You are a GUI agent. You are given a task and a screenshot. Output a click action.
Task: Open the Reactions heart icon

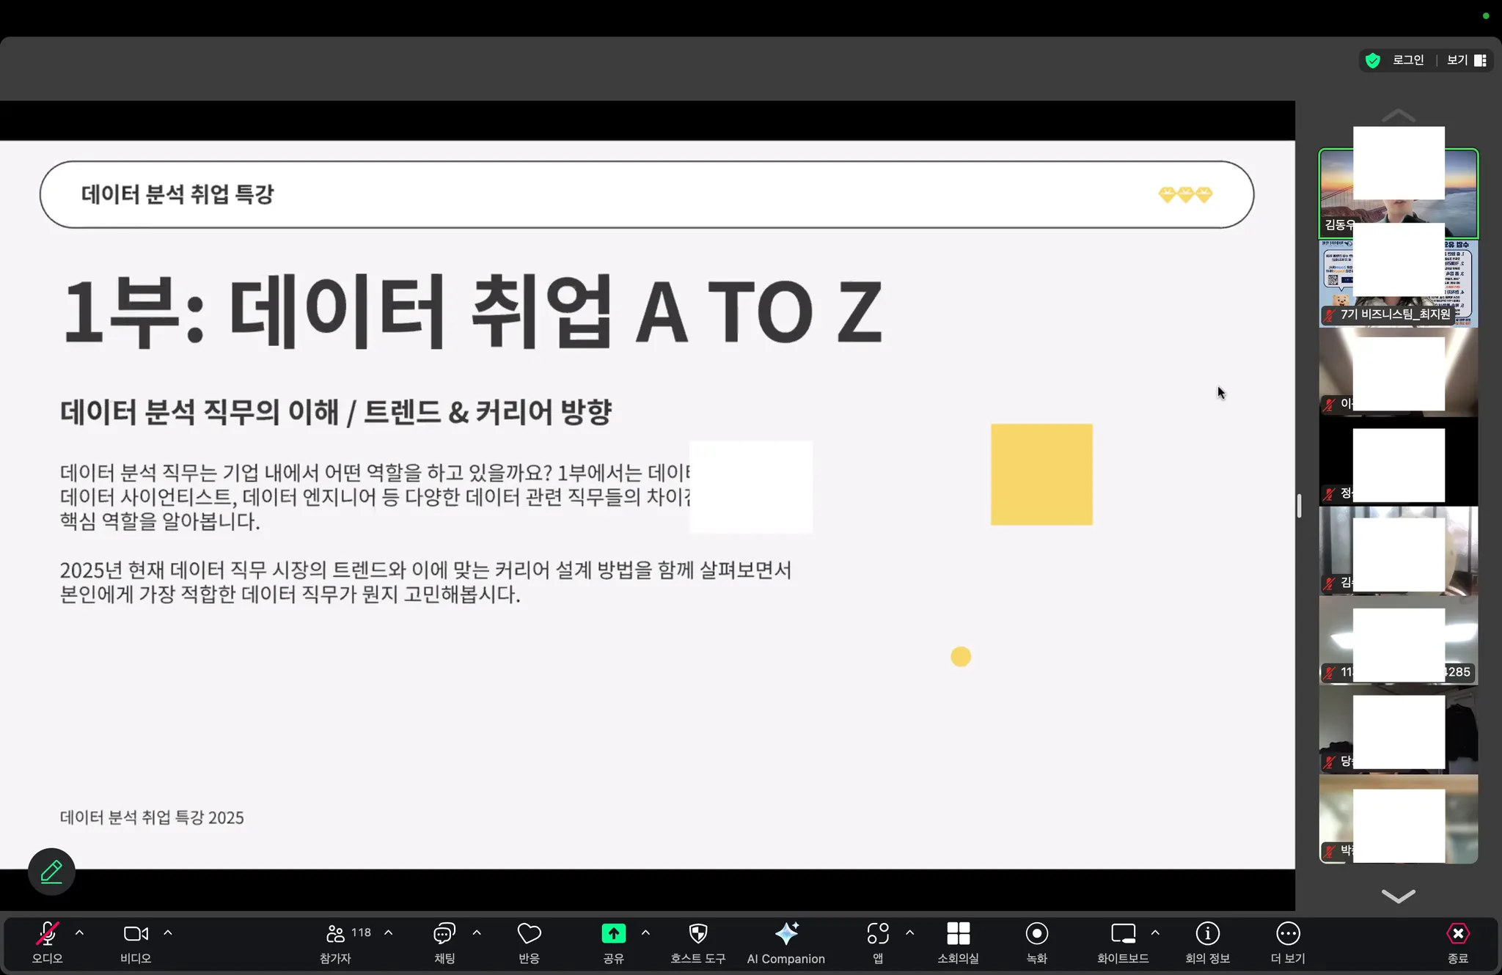click(x=529, y=934)
